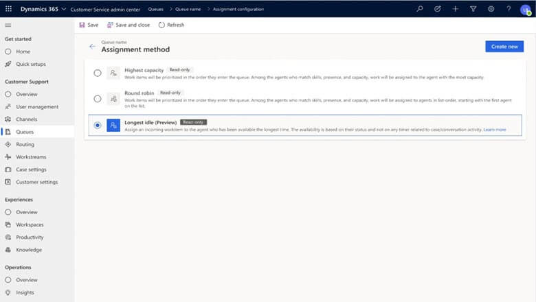Click Queue name breadcrumb
Image resolution: width=536 pixels, height=302 pixels.
[188, 9]
